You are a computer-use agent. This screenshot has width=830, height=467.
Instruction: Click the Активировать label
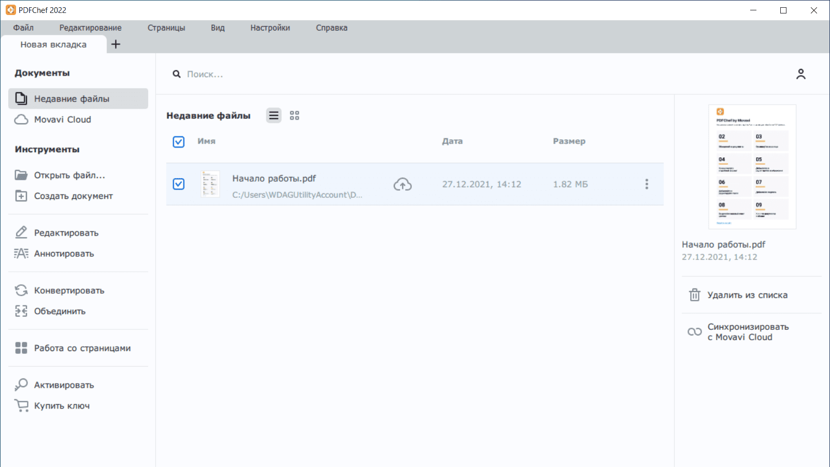(x=64, y=385)
